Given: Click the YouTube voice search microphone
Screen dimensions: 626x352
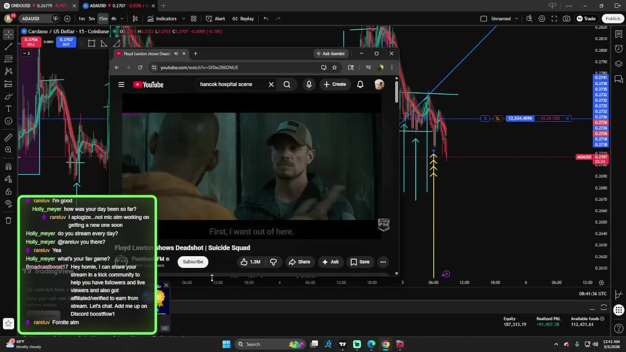Looking at the screenshot, I should click(309, 85).
